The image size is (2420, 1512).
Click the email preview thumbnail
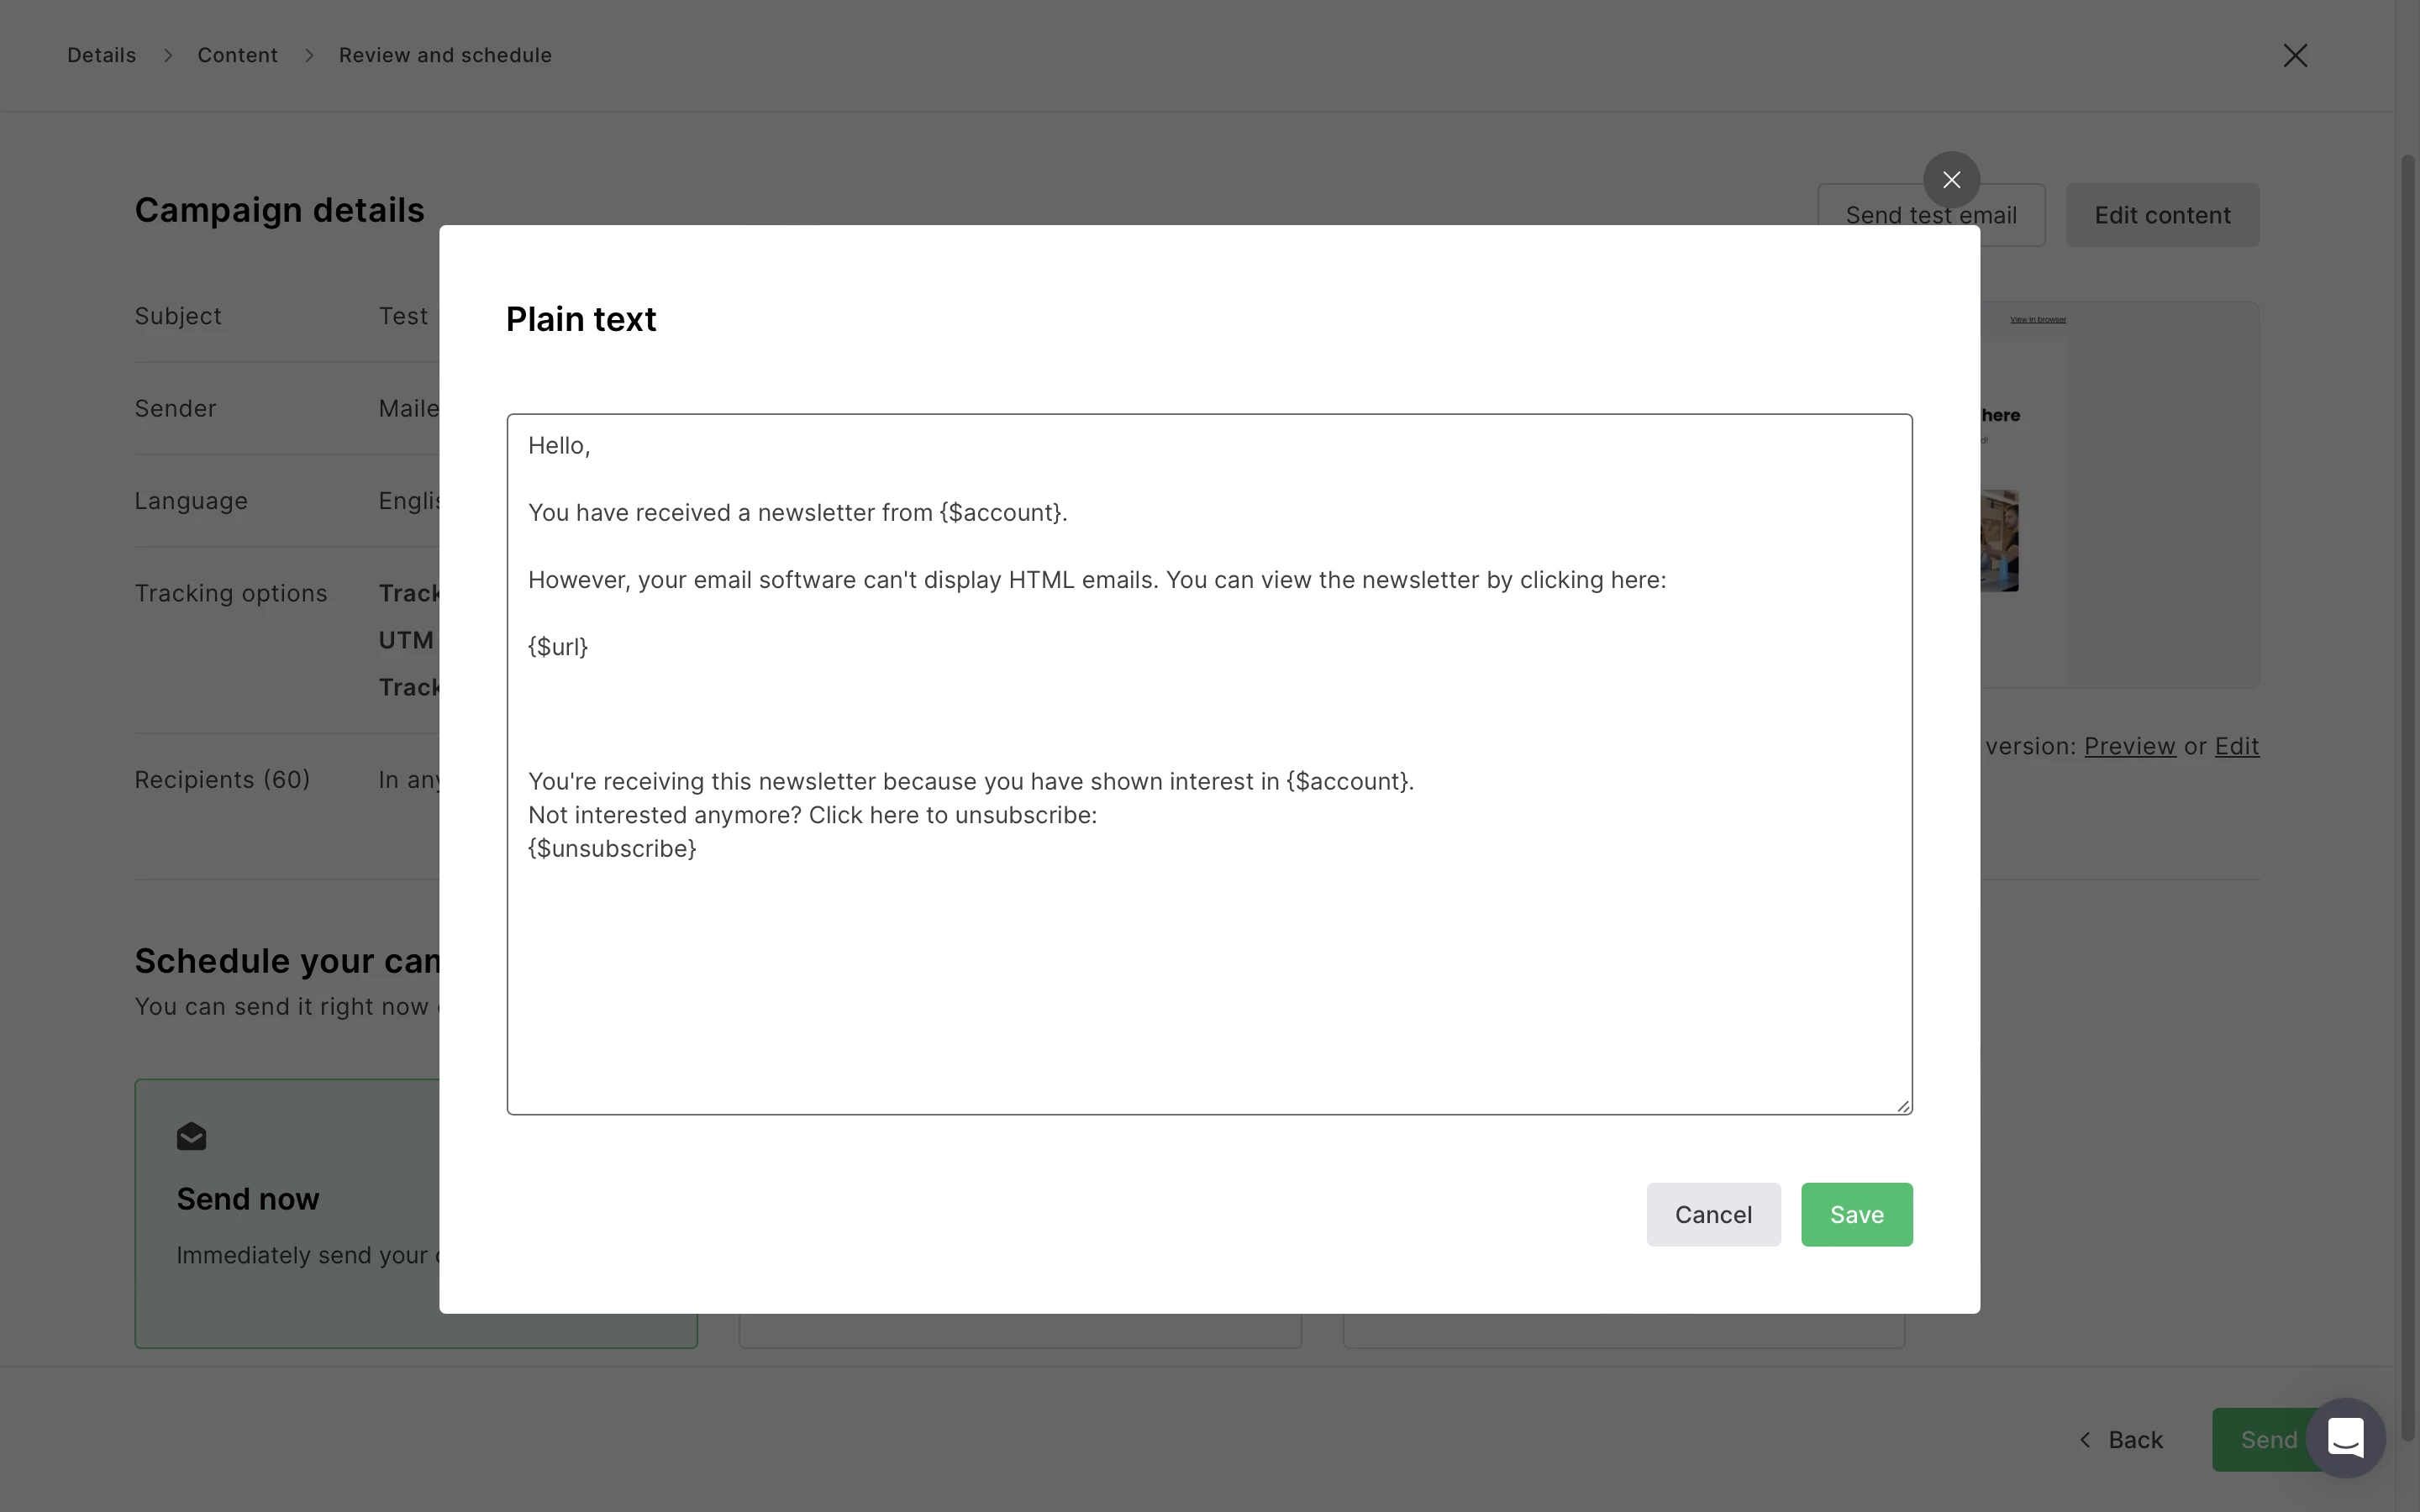pyautogui.click(x=2120, y=495)
